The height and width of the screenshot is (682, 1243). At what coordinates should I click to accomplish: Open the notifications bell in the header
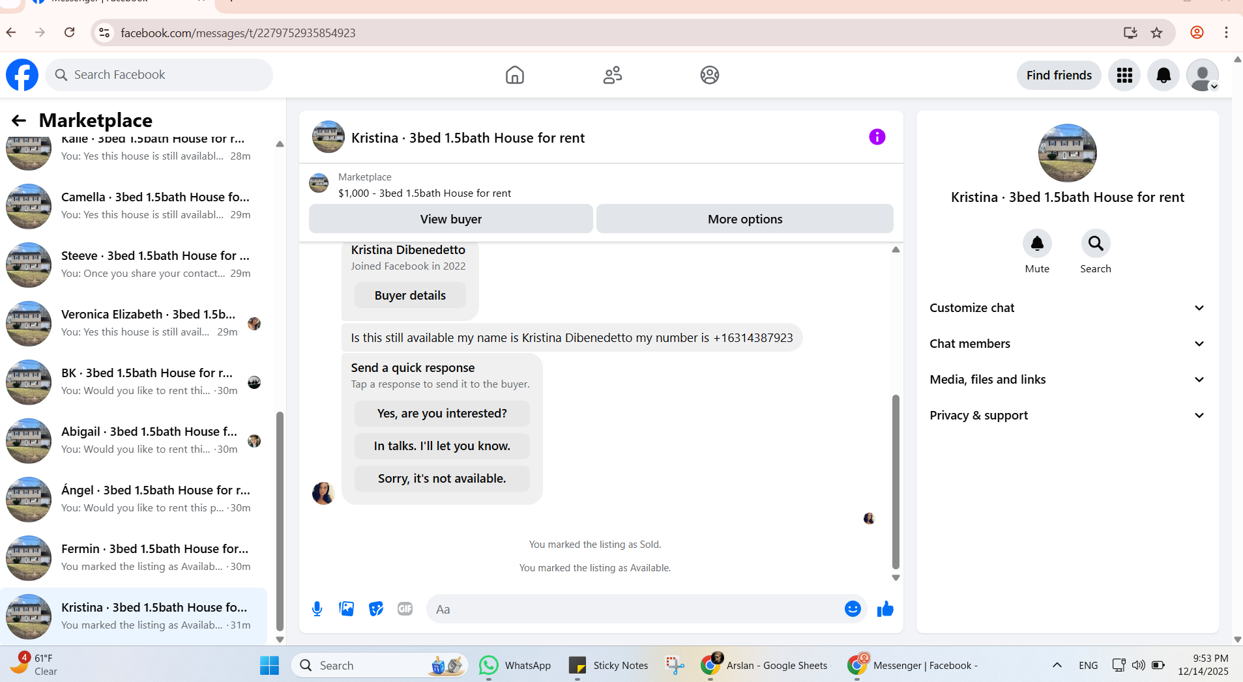click(x=1163, y=75)
